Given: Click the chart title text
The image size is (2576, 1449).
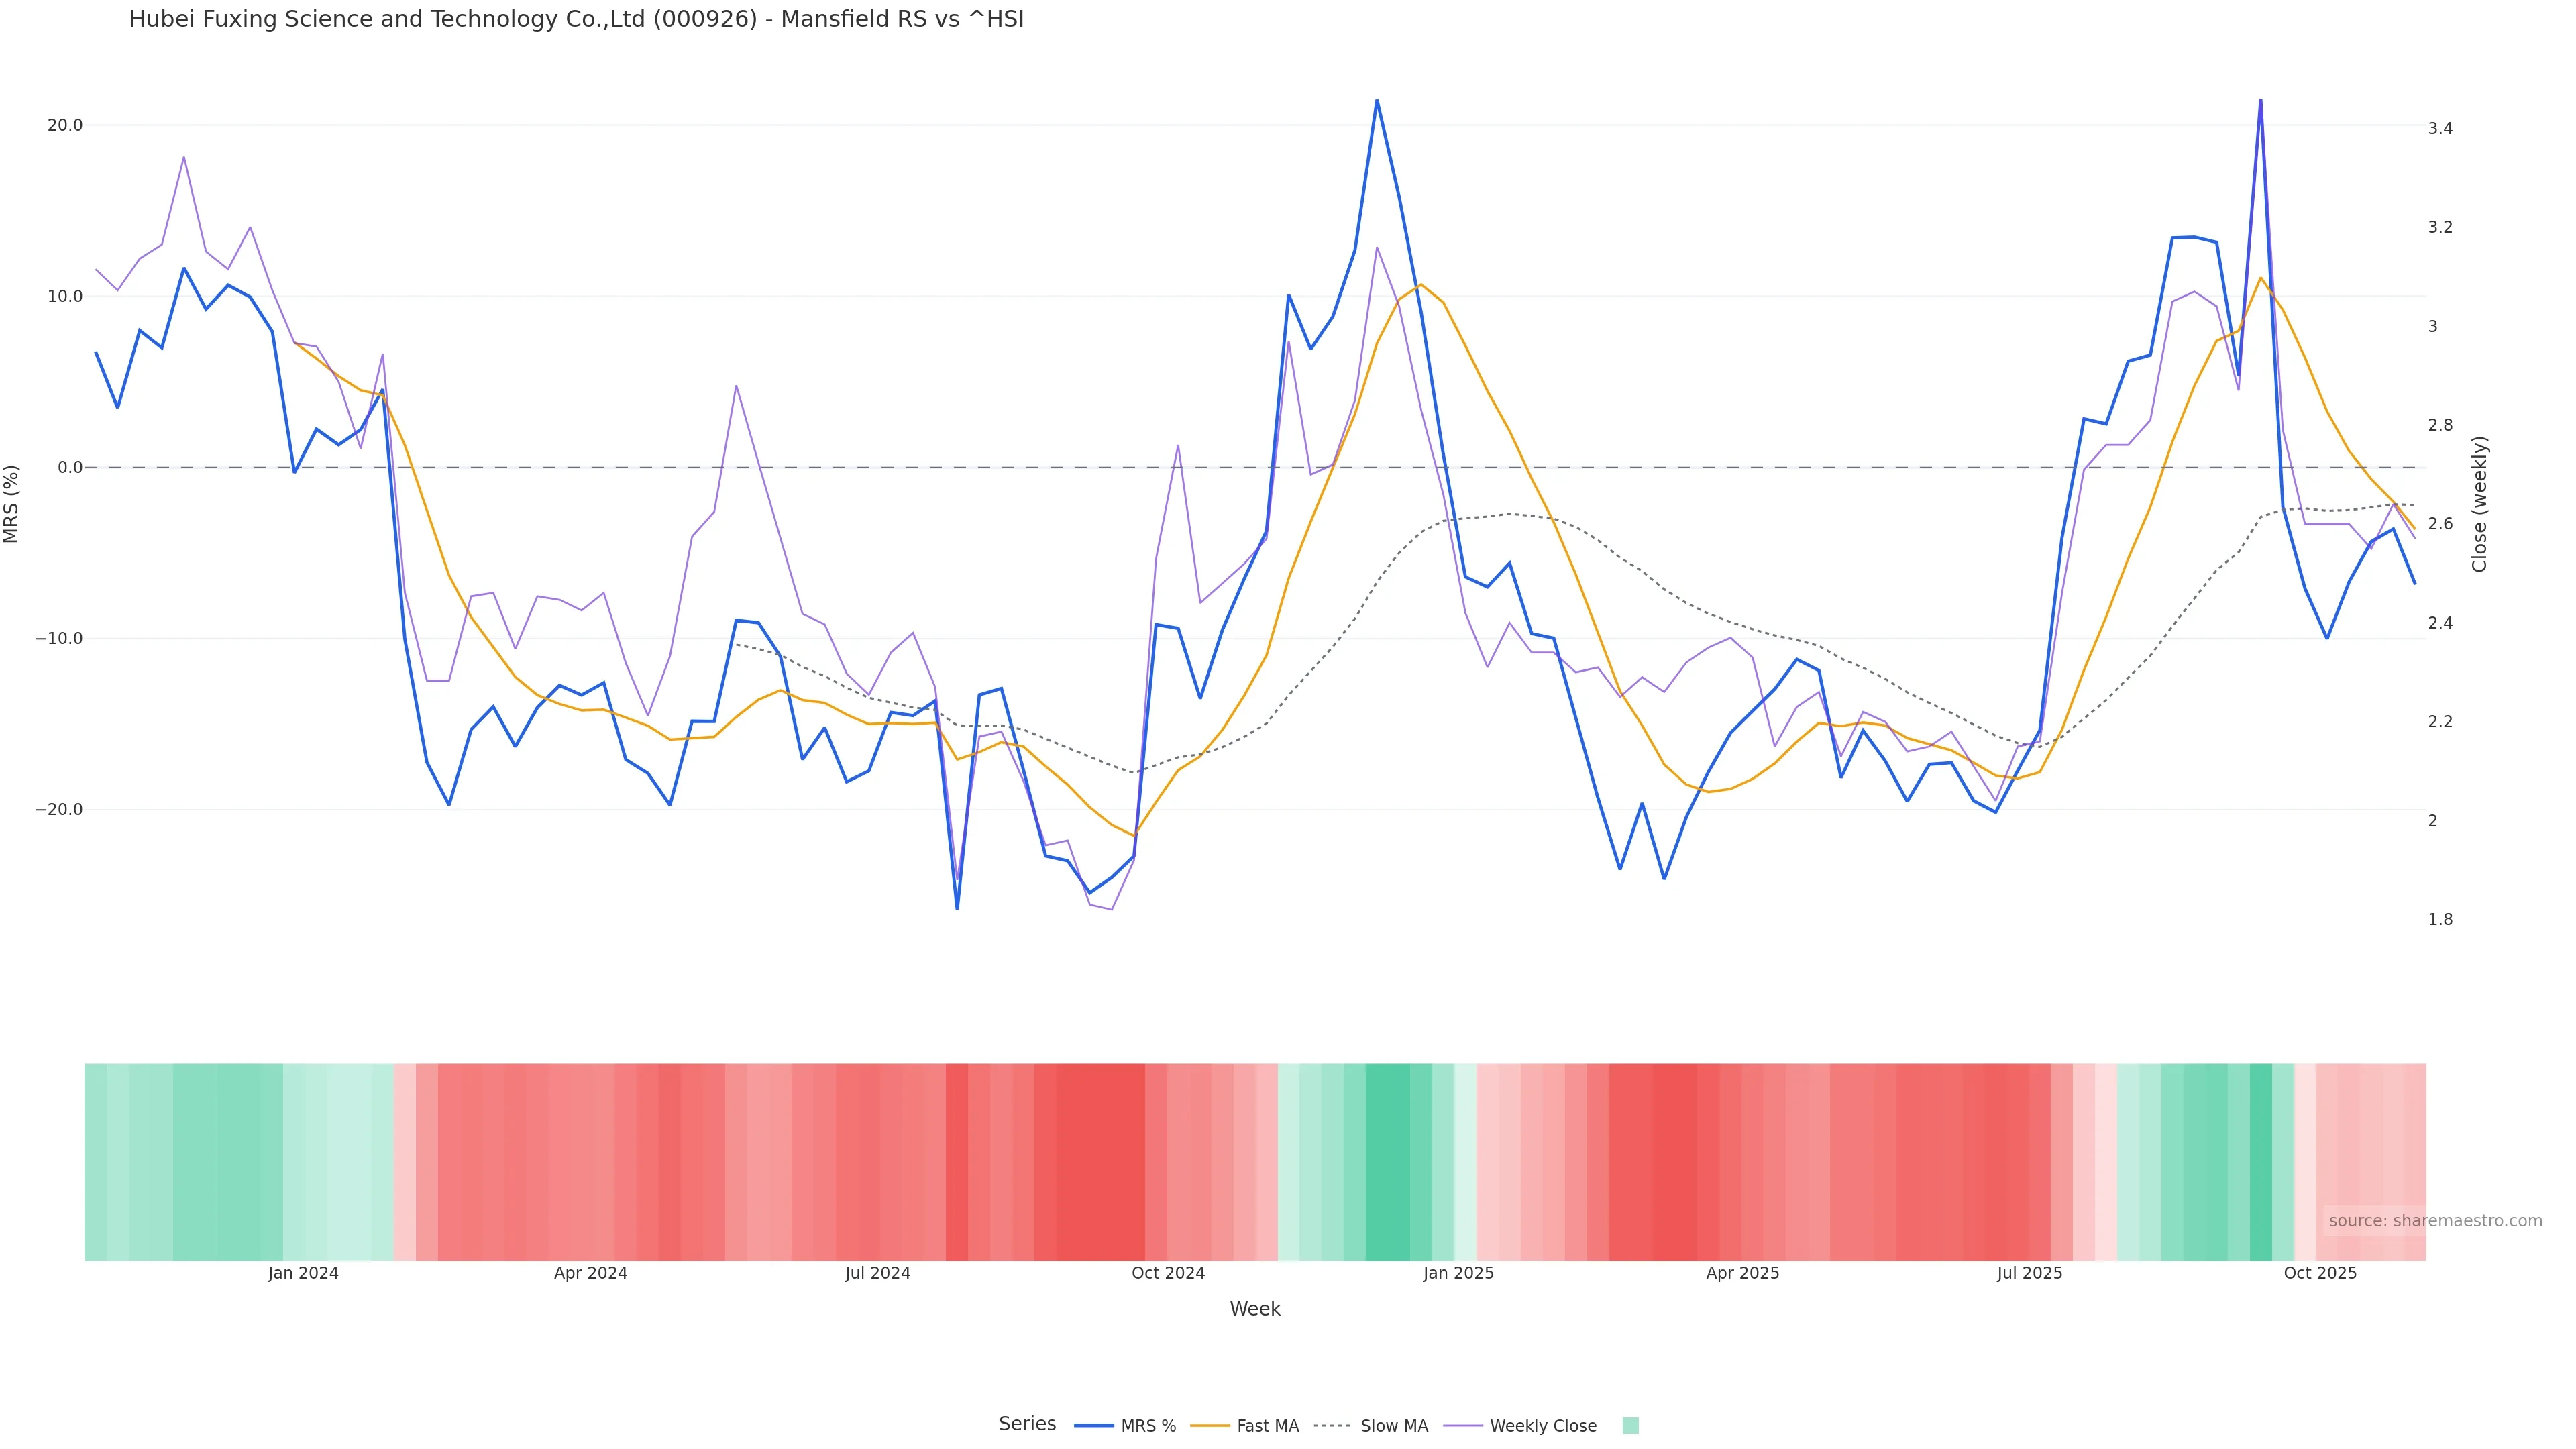Looking at the screenshot, I should point(576,20).
